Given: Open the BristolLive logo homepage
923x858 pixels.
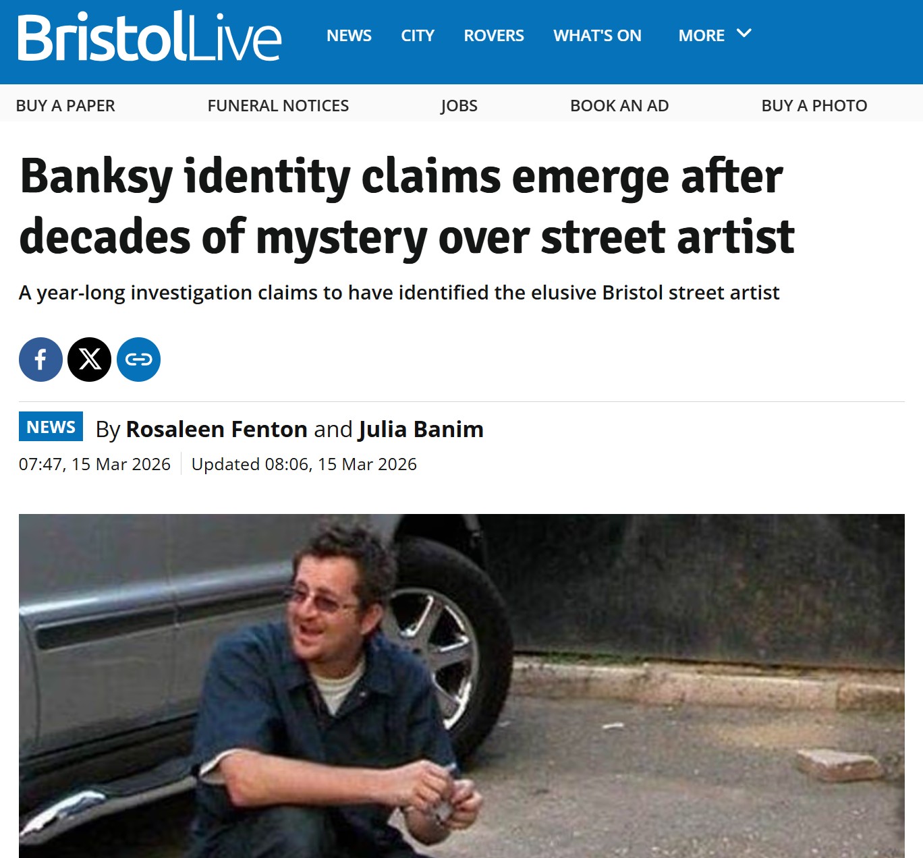Looking at the screenshot, I should [149, 37].
